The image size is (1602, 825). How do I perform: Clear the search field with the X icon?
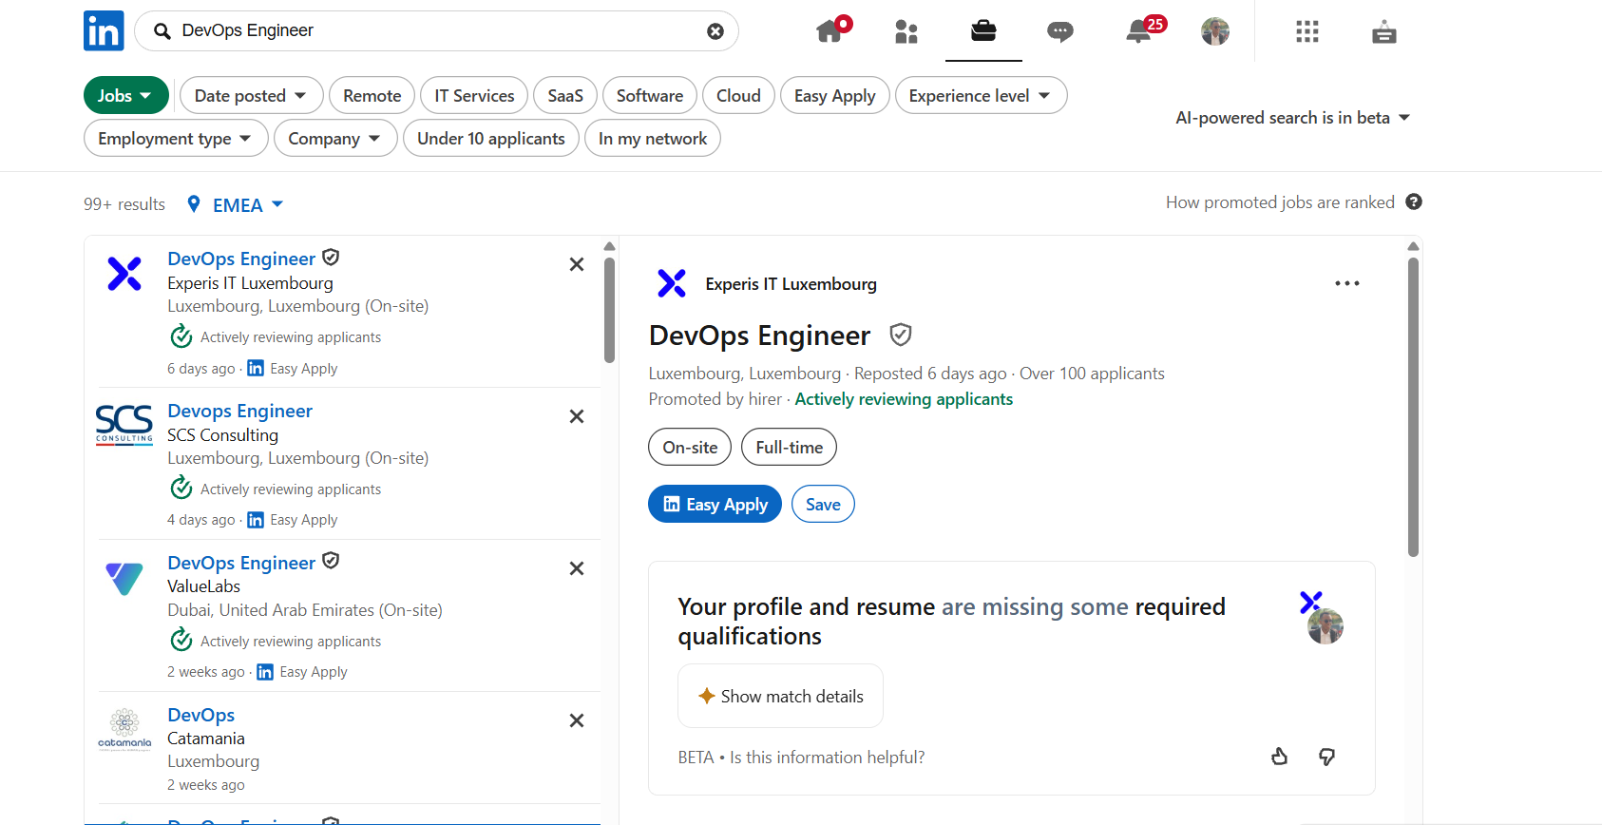point(715,31)
